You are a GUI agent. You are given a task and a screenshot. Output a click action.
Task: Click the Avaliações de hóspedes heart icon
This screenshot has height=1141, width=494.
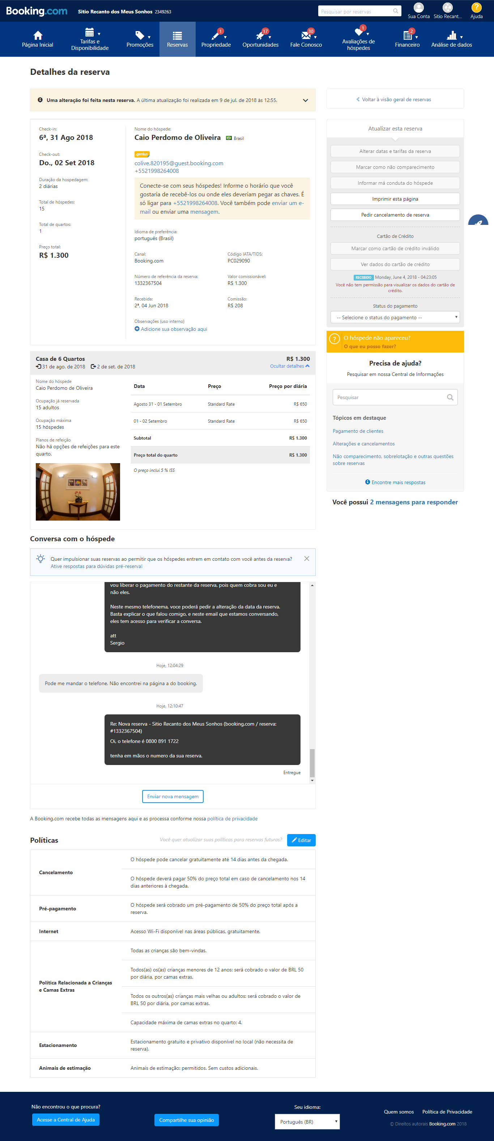(x=358, y=32)
